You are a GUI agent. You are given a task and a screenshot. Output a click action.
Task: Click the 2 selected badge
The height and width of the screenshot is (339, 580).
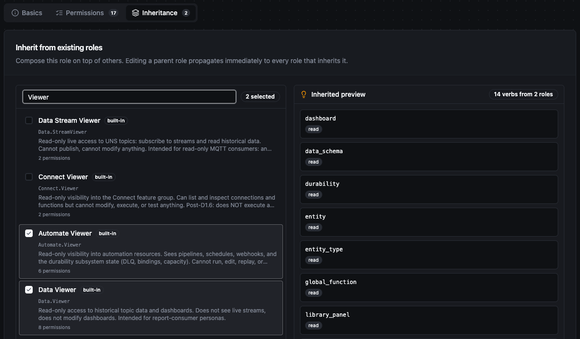click(260, 97)
